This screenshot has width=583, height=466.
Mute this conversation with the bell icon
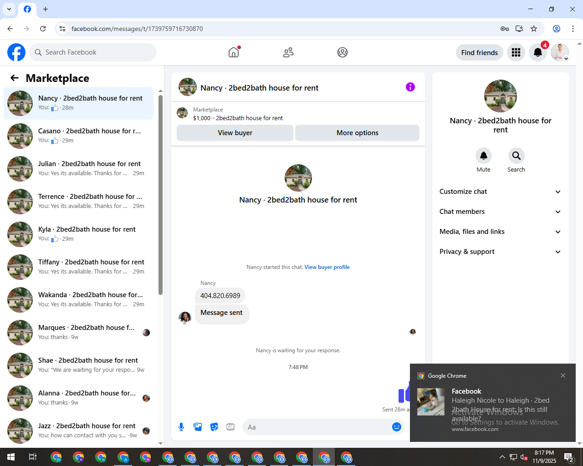coord(484,156)
